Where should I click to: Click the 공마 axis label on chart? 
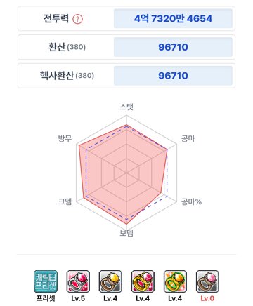[188, 138]
